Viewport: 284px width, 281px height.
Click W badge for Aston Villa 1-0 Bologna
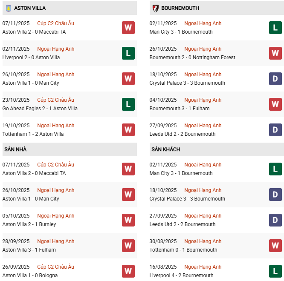(x=128, y=271)
